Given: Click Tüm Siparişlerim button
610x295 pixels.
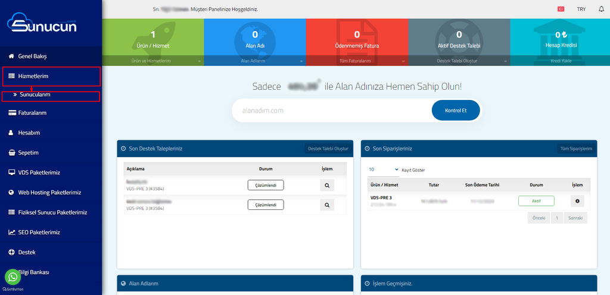Looking at the screenshot, I should tap(576, 148).
